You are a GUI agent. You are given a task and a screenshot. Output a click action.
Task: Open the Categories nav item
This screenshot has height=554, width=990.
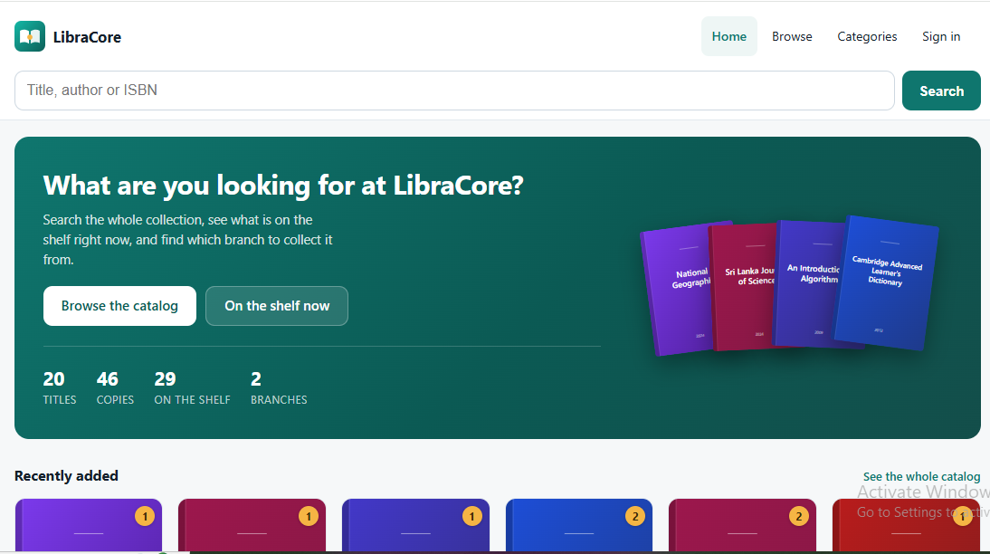click(x=867, y=36)
